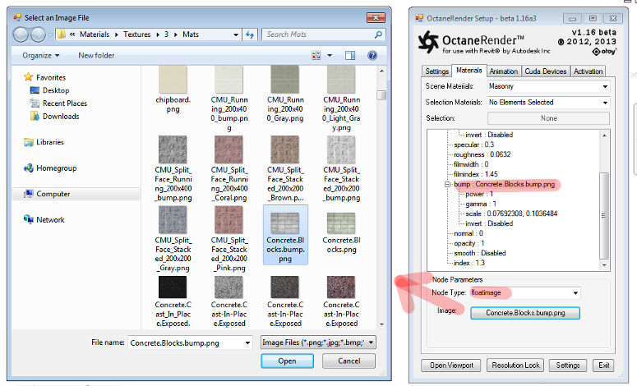Select Favorites star in navigation pane
637x386 pixels.
point(28,77)
